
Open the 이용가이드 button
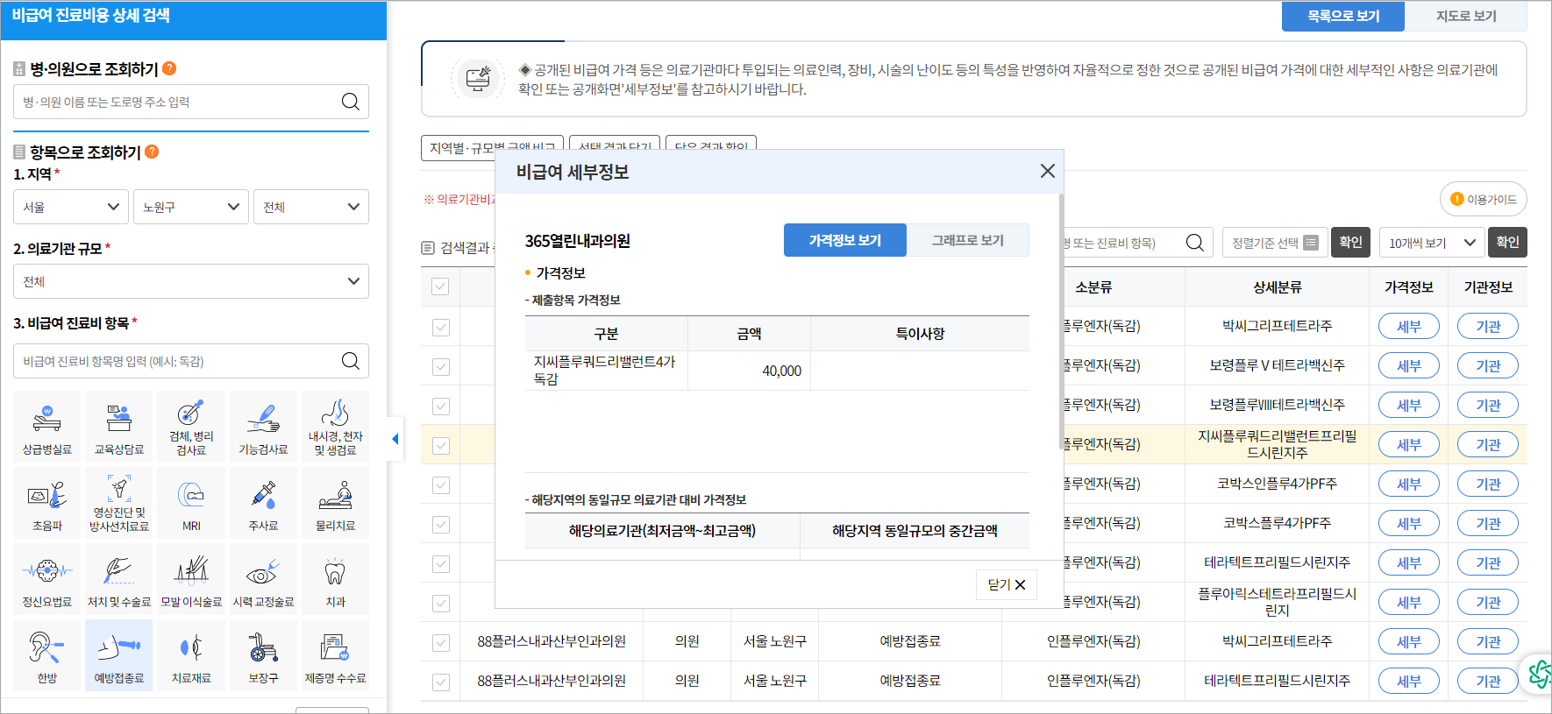click(1484, 199)
